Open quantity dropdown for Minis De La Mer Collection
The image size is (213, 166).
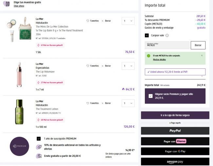click(128, 21)
